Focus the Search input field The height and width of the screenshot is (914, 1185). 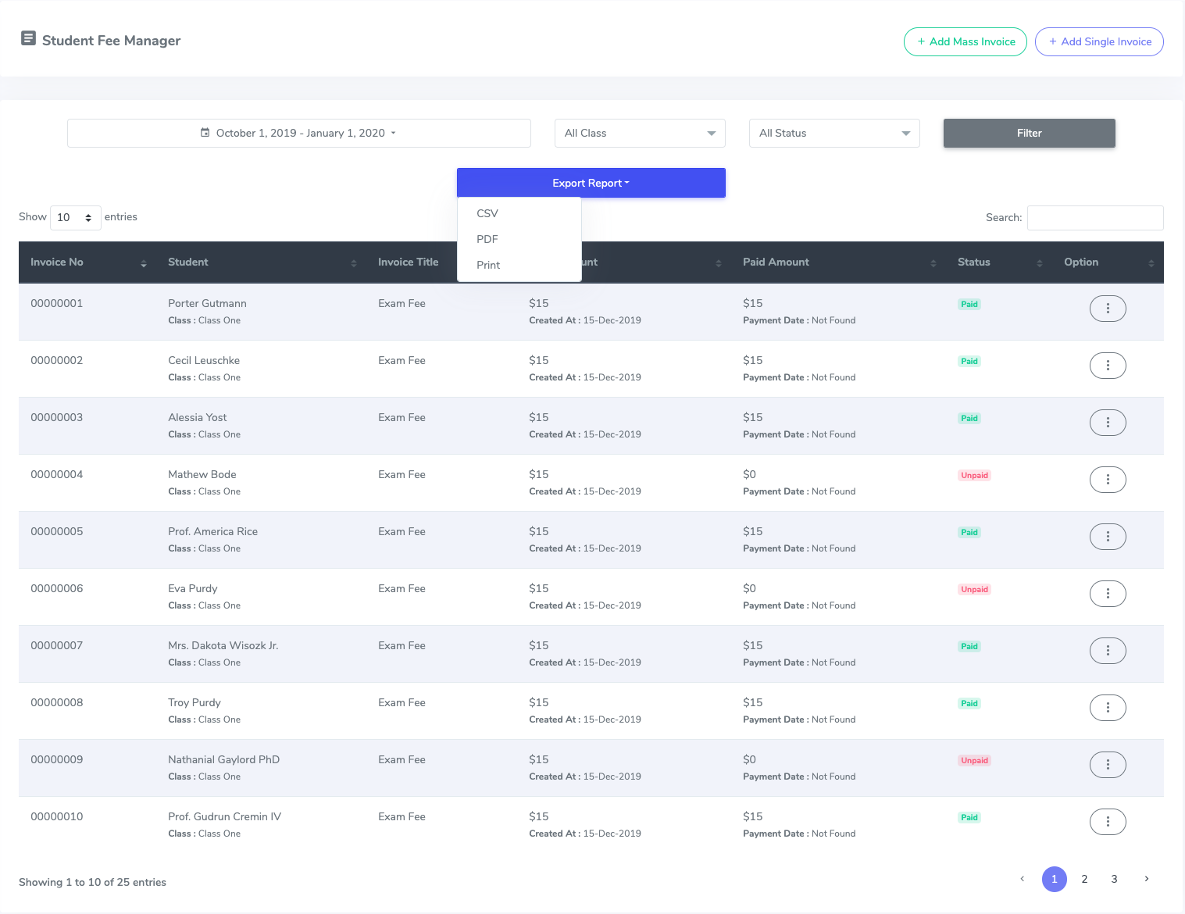click(x=1094, y=218)
